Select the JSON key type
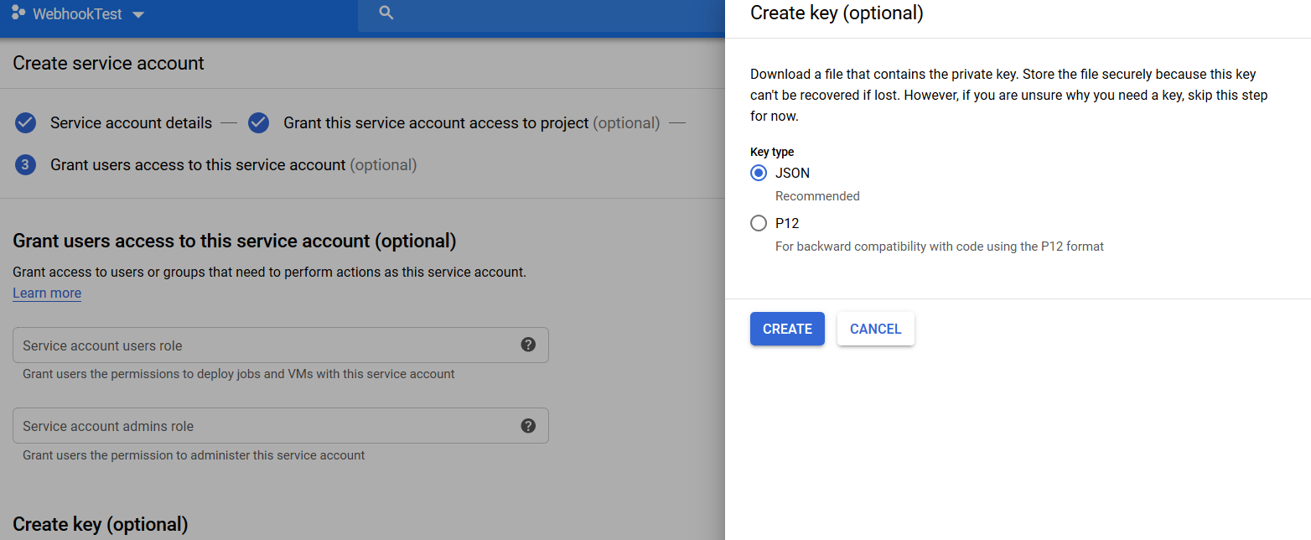The image size is (1311, 540). tap(759, 173)
